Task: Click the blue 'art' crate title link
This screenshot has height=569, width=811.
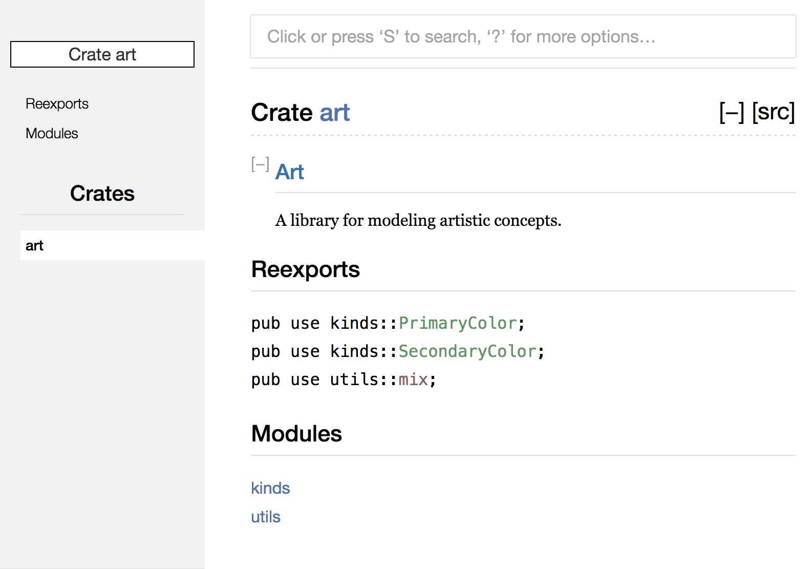Action: coord(334,113)
